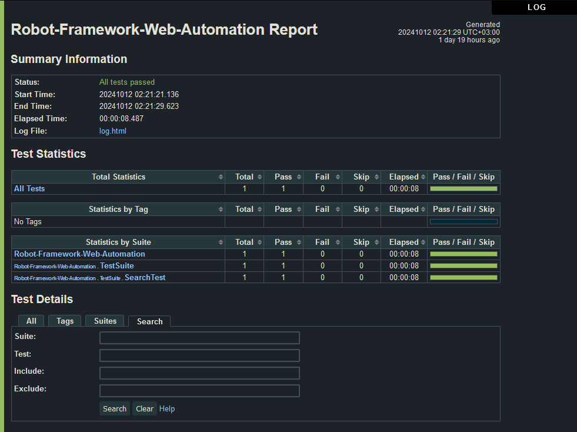Open the SearchTest suite link
Screen dimensions: 577x432
coord(145,278)
